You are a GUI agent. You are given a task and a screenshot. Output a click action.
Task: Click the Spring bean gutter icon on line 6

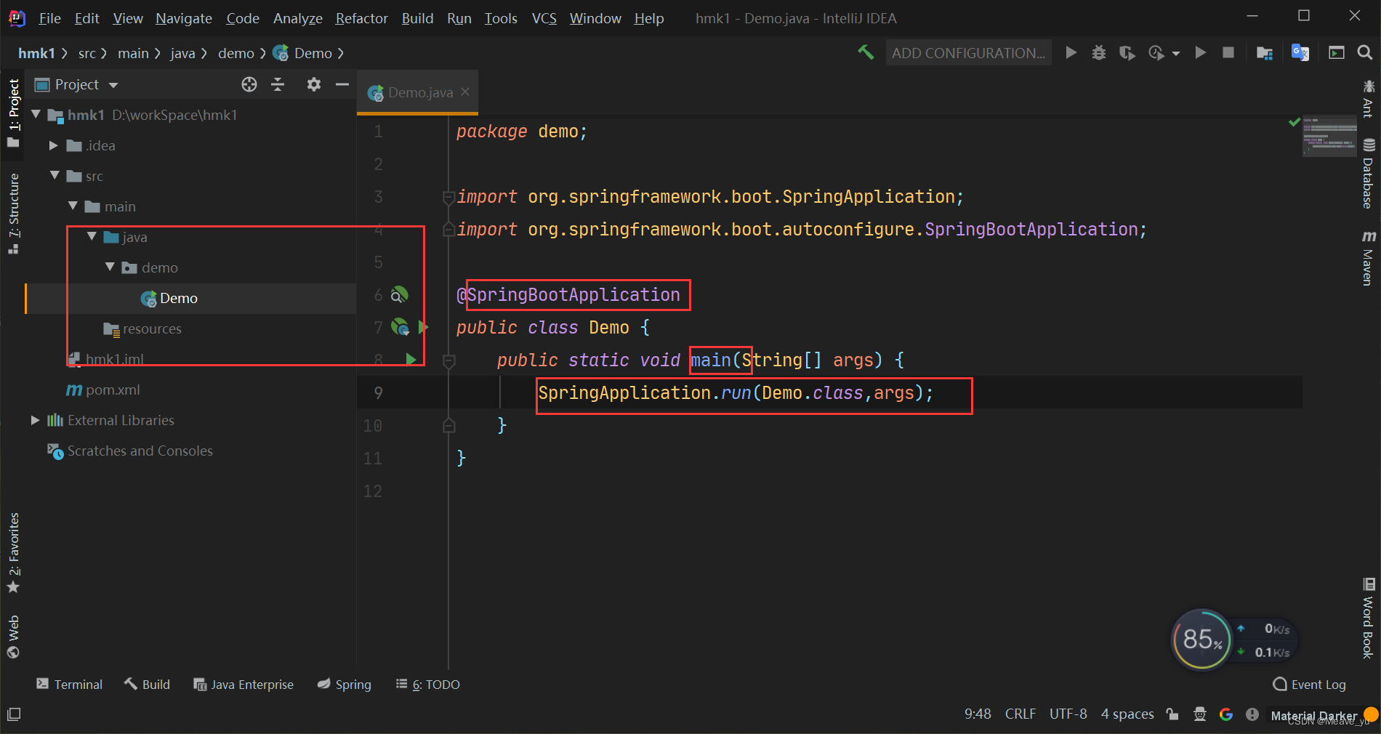399,294
